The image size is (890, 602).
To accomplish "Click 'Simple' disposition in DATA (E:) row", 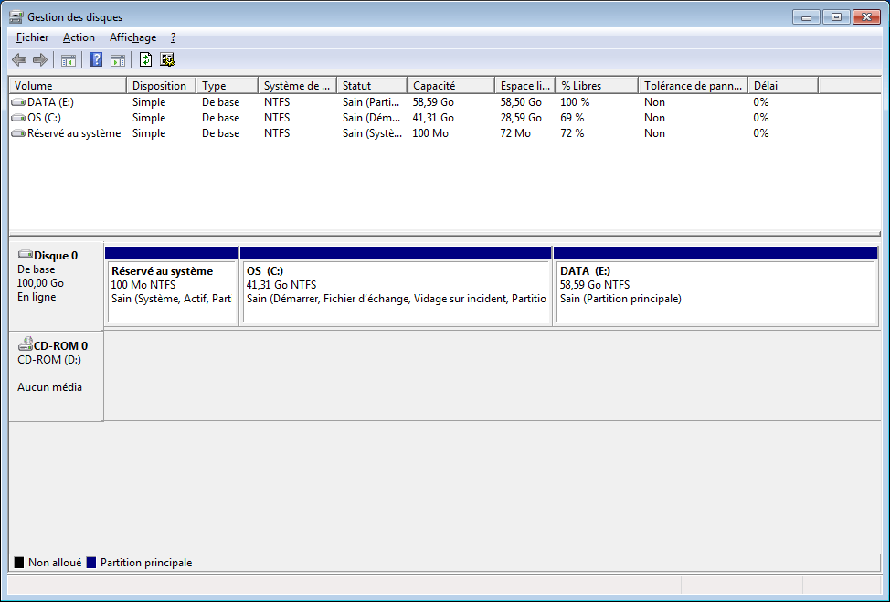I will point(149,102).
